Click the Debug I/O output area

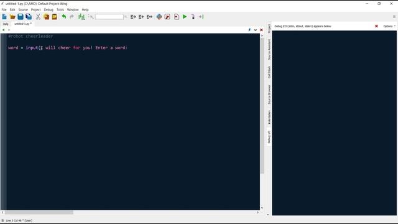coord(334,123)
